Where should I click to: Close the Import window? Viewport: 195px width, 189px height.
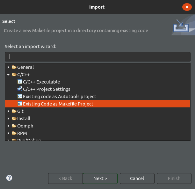coord(187,7)
